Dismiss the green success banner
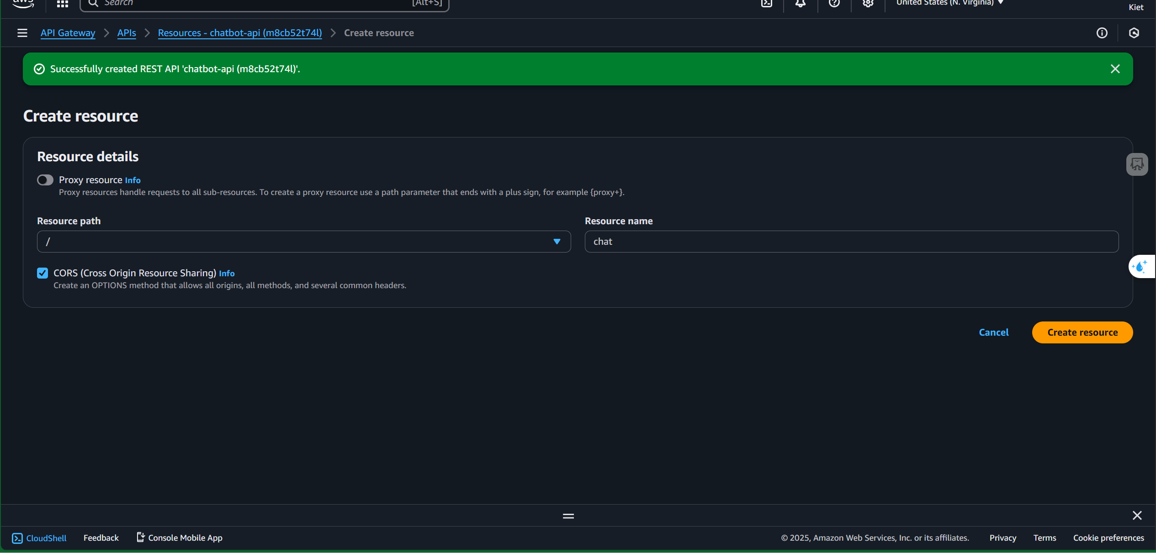This screenshot has width=1156, height=553. coord(1115,69)
